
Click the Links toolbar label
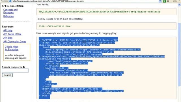(x=175, y=1)
